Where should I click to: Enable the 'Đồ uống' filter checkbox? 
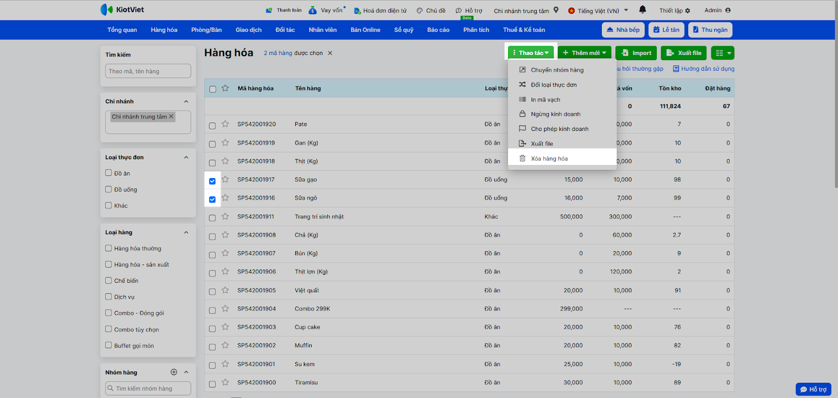[108, 190]
